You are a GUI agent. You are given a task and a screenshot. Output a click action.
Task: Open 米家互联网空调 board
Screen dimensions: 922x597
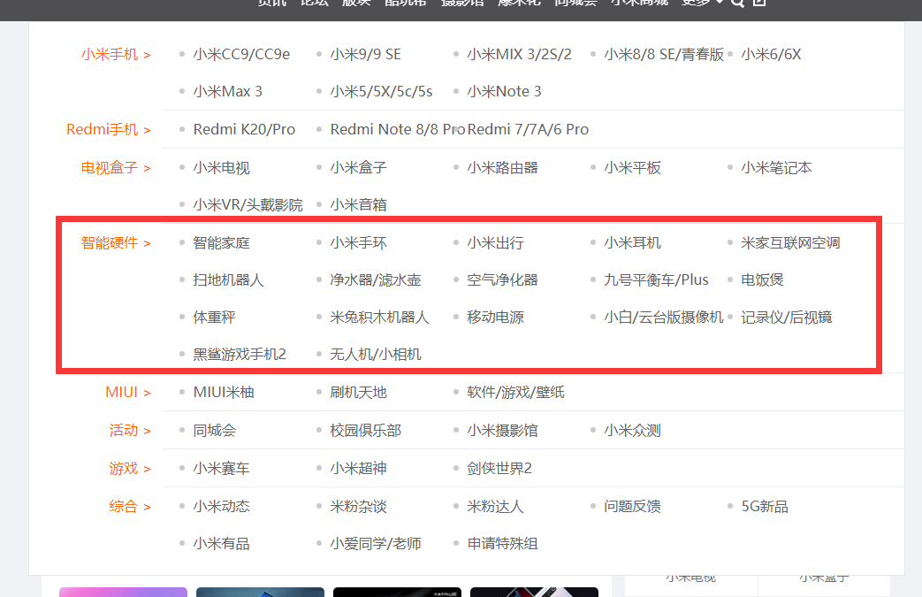791,243
